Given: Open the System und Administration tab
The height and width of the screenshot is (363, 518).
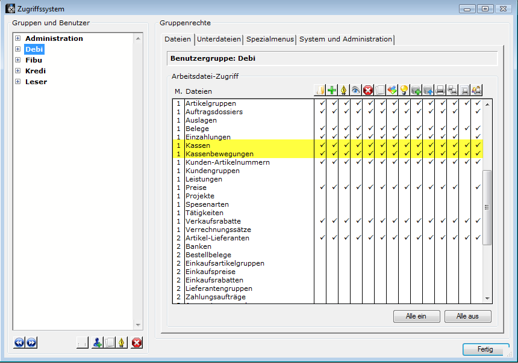Looking at the screenshot, I should click(345, 39).
